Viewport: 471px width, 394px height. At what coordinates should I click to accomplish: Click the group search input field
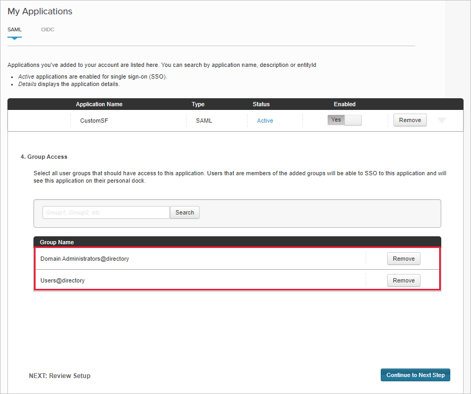[105, 212]
